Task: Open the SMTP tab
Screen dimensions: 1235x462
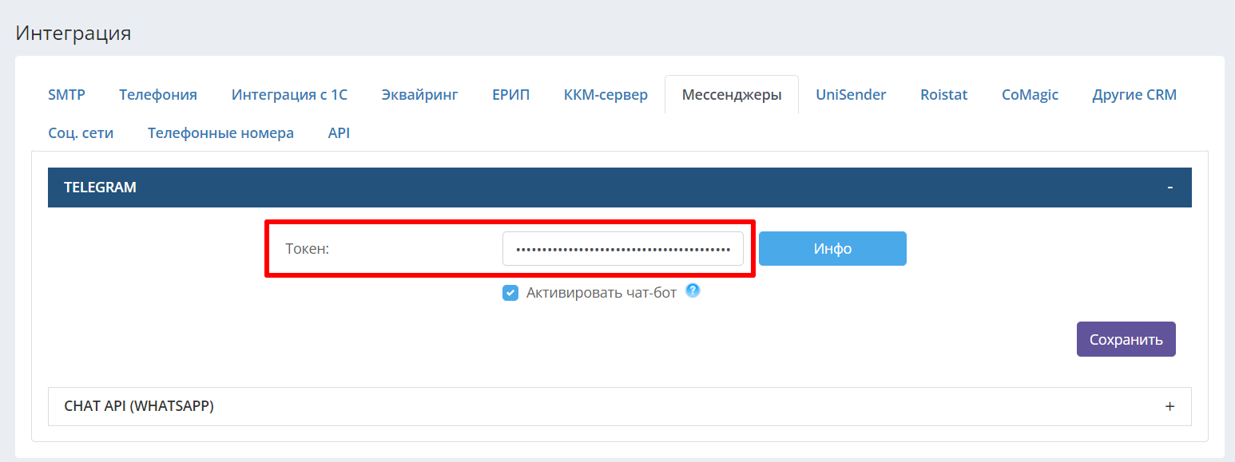Action: (x=66, y=94)
